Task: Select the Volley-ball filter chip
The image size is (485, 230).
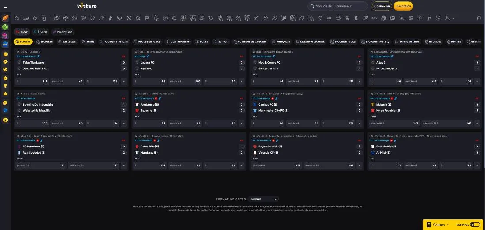Action: 281,41
